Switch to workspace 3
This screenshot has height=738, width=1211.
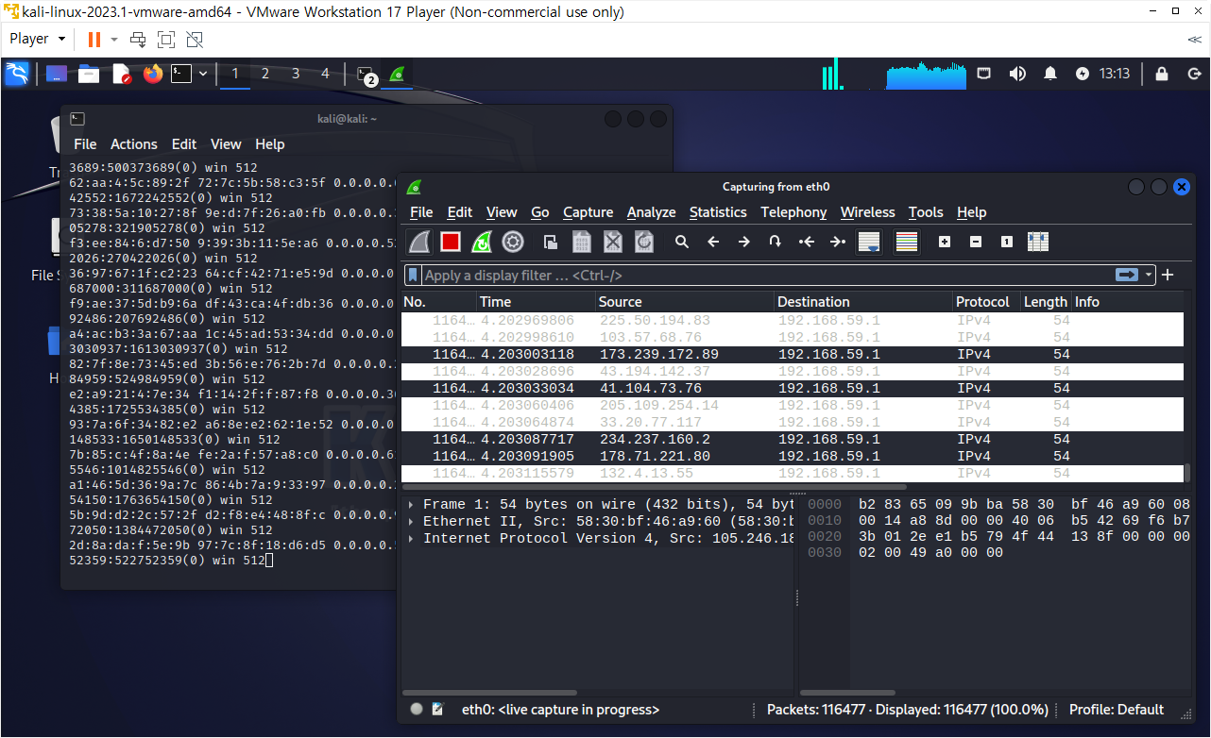click(x=296, y=74)
